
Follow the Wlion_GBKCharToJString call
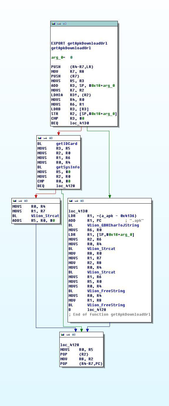click(113, 225)
